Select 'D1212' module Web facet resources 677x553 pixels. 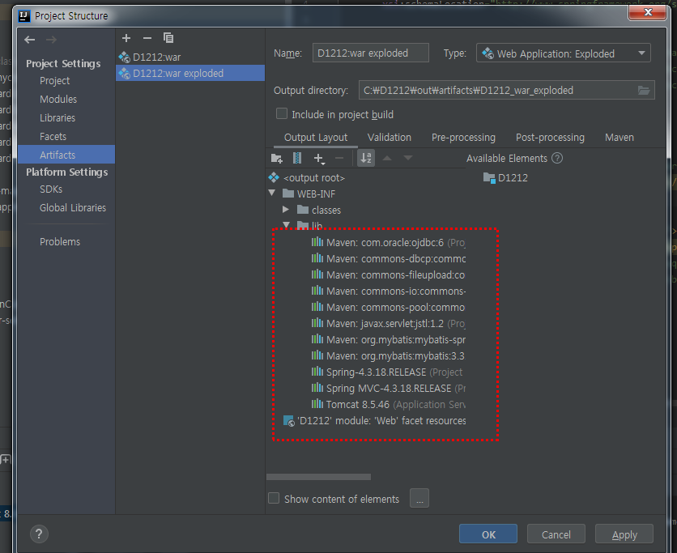coord(374,420)
